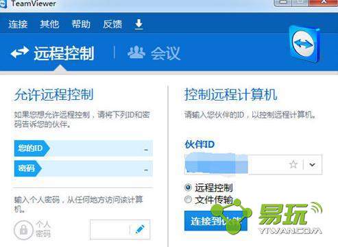Image resolution: width=338 pixels, height=247 pixels.
Task: Select the 远程控制 radio button
Action: (188, 187)
